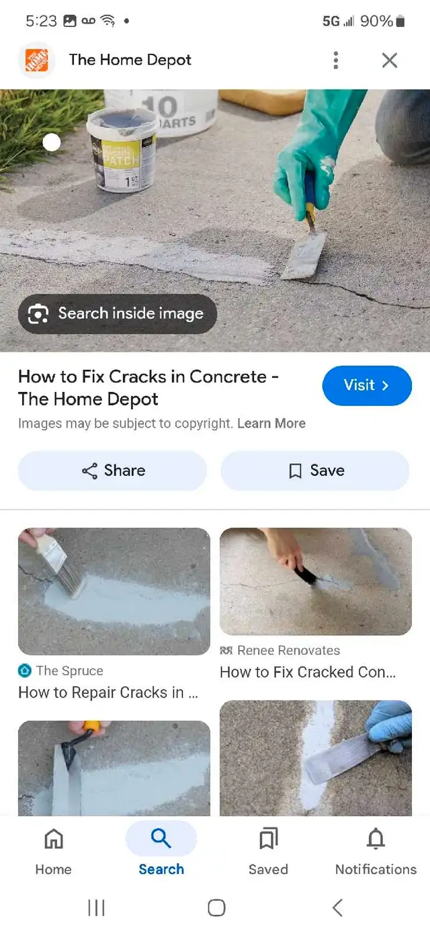The height and width of the screenshot is (933, 430).
Task: Open the Renee Renovates crack image
Action: (316, 581)
